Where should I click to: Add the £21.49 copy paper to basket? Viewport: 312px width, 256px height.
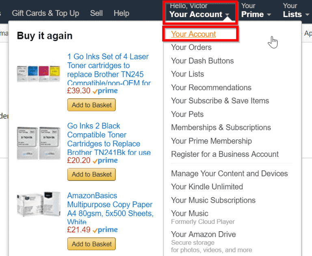coord(91,244)
